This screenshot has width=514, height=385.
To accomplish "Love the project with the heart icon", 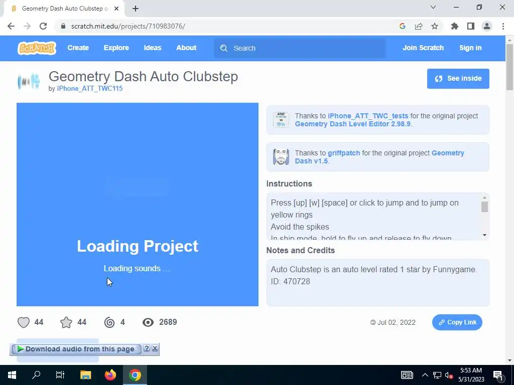I will coord(24,322).
